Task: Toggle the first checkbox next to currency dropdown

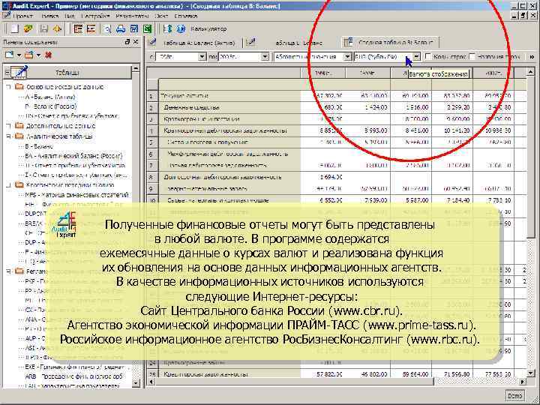Action: tap(427, 56)
